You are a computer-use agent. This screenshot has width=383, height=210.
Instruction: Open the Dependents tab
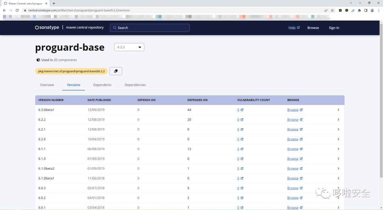(102, 85)
